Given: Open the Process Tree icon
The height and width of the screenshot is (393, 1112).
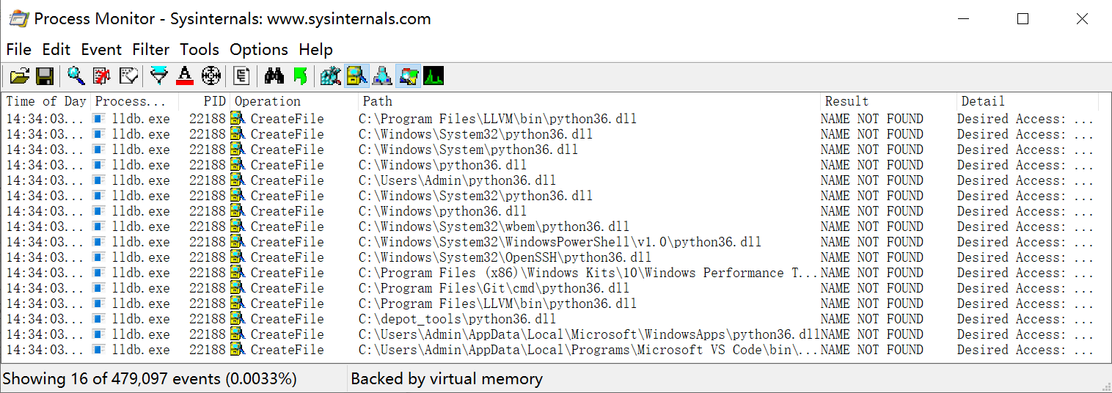Looking at the screenshot, I should (x=242, y=76).
